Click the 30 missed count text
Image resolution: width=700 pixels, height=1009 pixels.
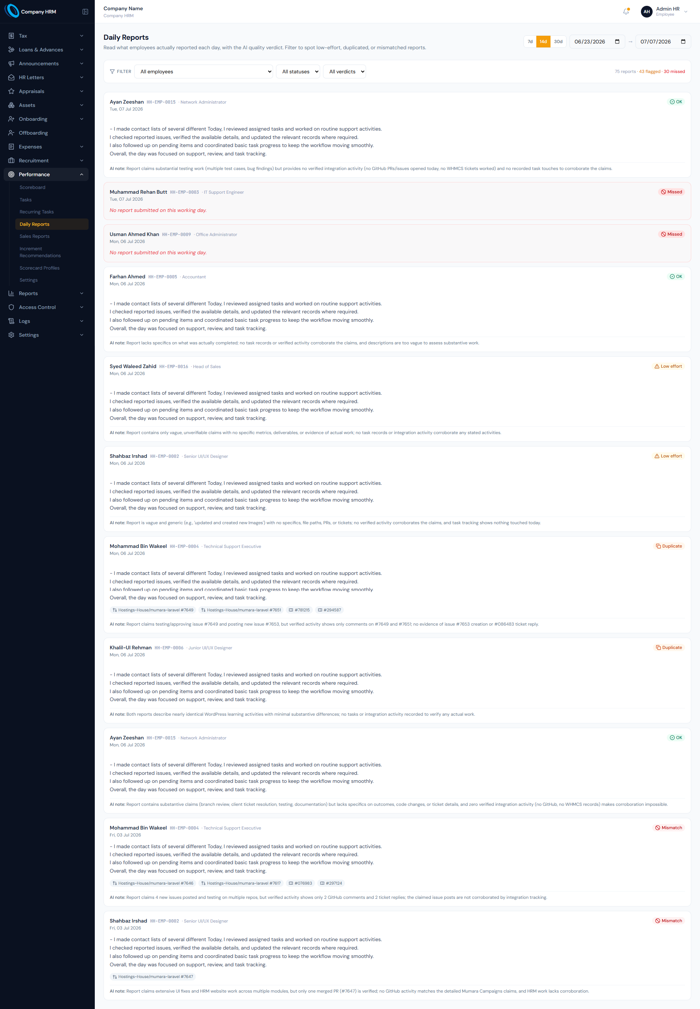click(674, 71)
